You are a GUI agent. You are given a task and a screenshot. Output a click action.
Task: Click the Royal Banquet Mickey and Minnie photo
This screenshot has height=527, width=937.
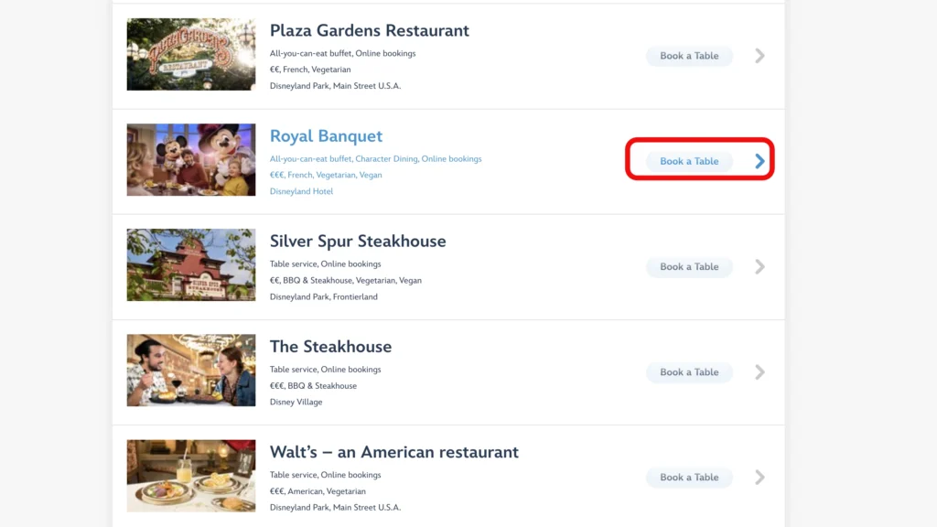(x=190, y=160)
